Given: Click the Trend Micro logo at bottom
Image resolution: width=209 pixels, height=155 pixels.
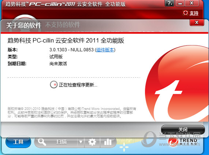Looking at the screenshot, I should [183, 142].
